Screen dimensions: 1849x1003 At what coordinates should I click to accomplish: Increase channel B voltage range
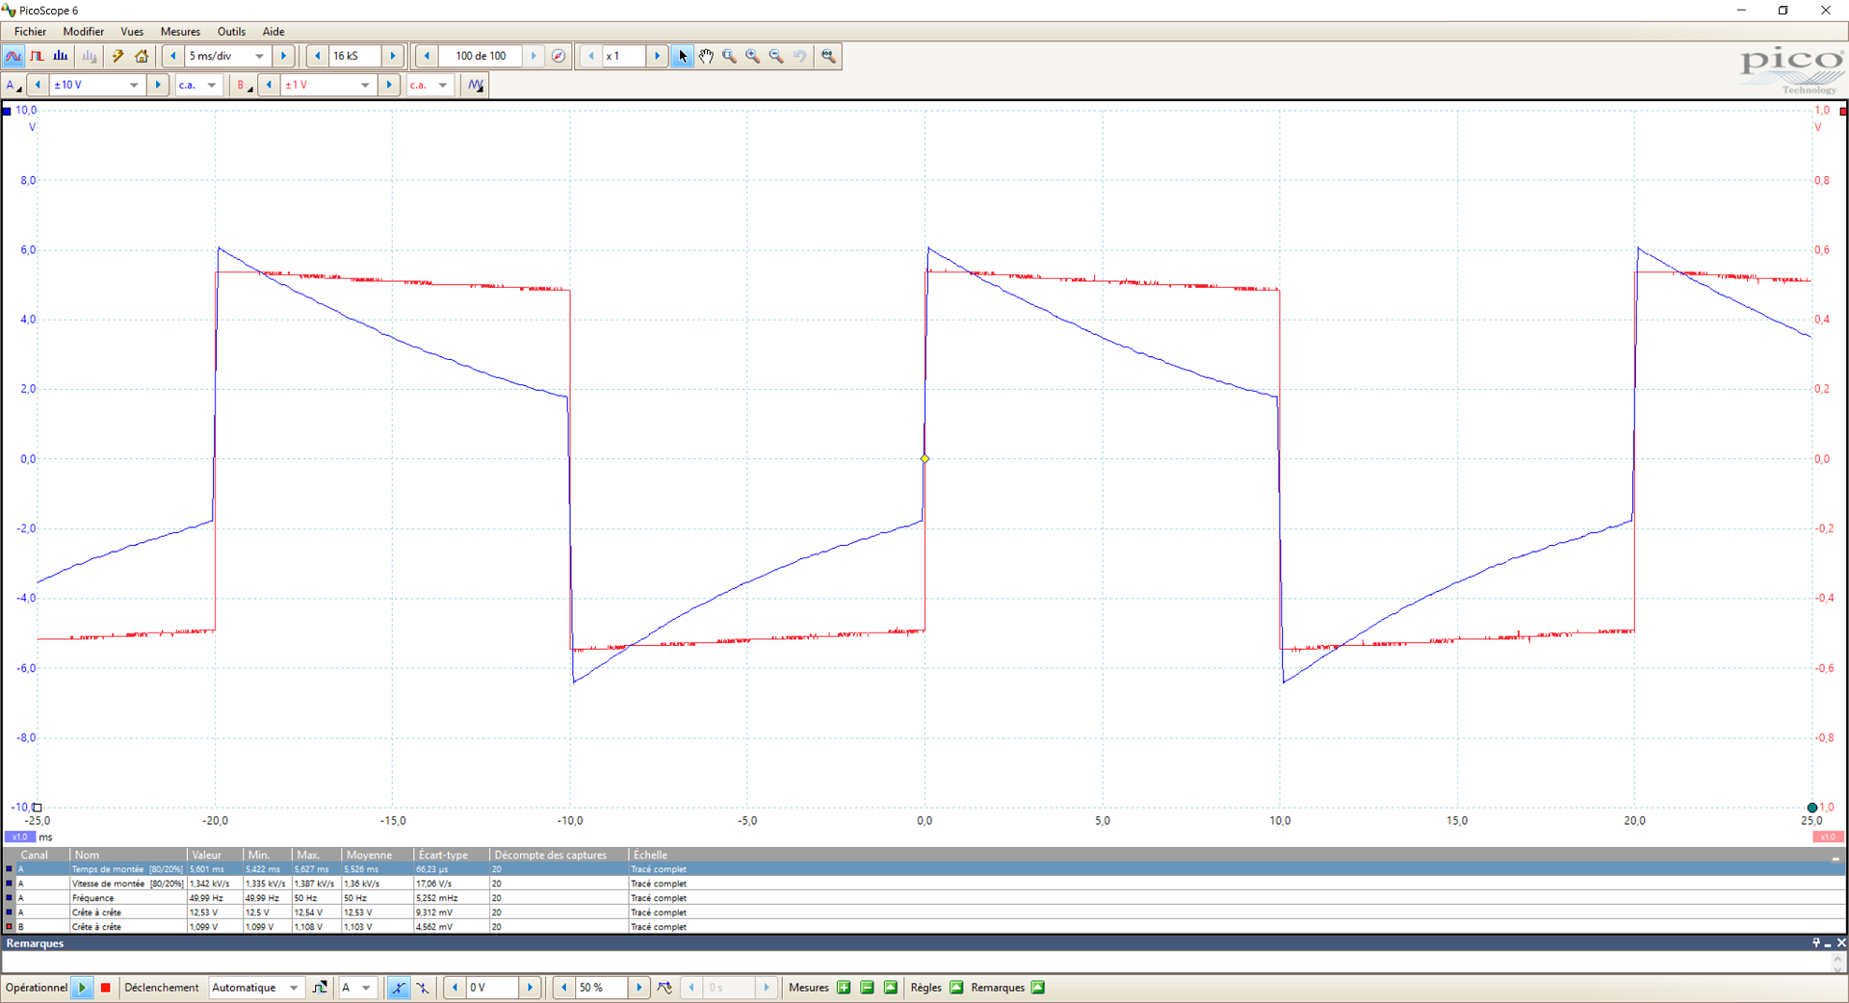pyautogui.click(x=389, y=86)
